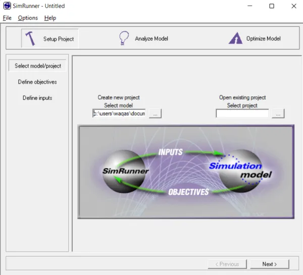
Task: Click the hammer icon for Setup Project
Action: (30, 38)
